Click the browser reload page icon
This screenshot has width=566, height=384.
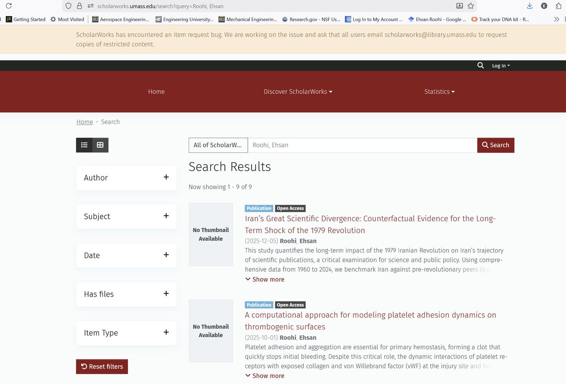8,6
